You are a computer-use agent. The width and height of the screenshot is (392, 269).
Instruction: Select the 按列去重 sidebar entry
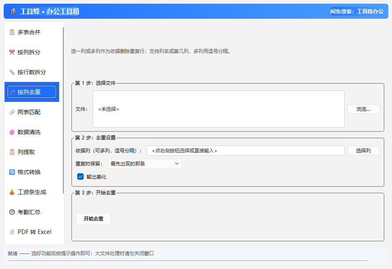pyautogui.click(x=32, y=92)
